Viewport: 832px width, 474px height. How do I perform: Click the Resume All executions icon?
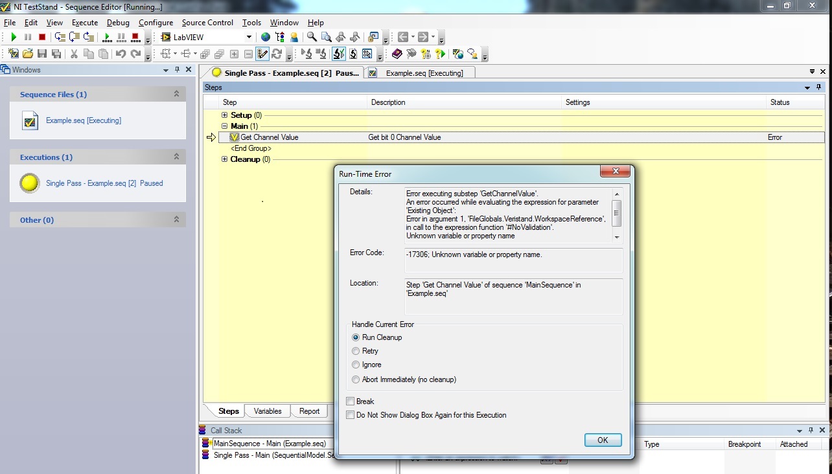[x=108, y=38]
